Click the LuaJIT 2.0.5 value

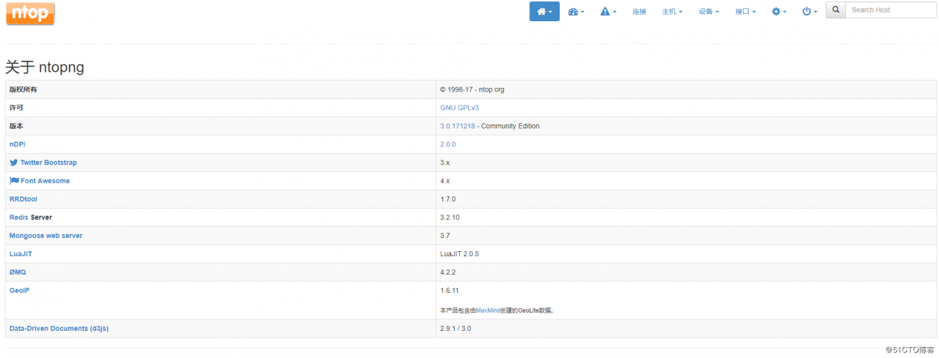coord(459,254)
